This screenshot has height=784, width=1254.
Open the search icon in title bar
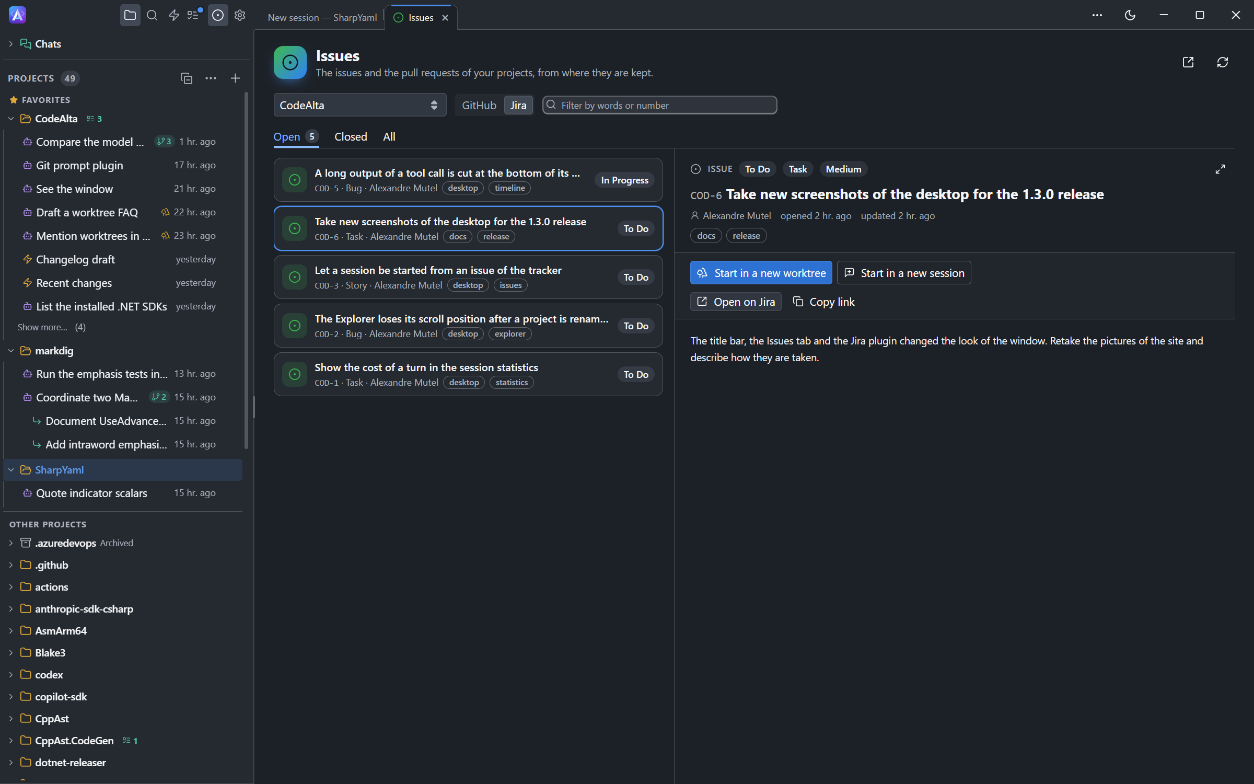click(152, 16)
